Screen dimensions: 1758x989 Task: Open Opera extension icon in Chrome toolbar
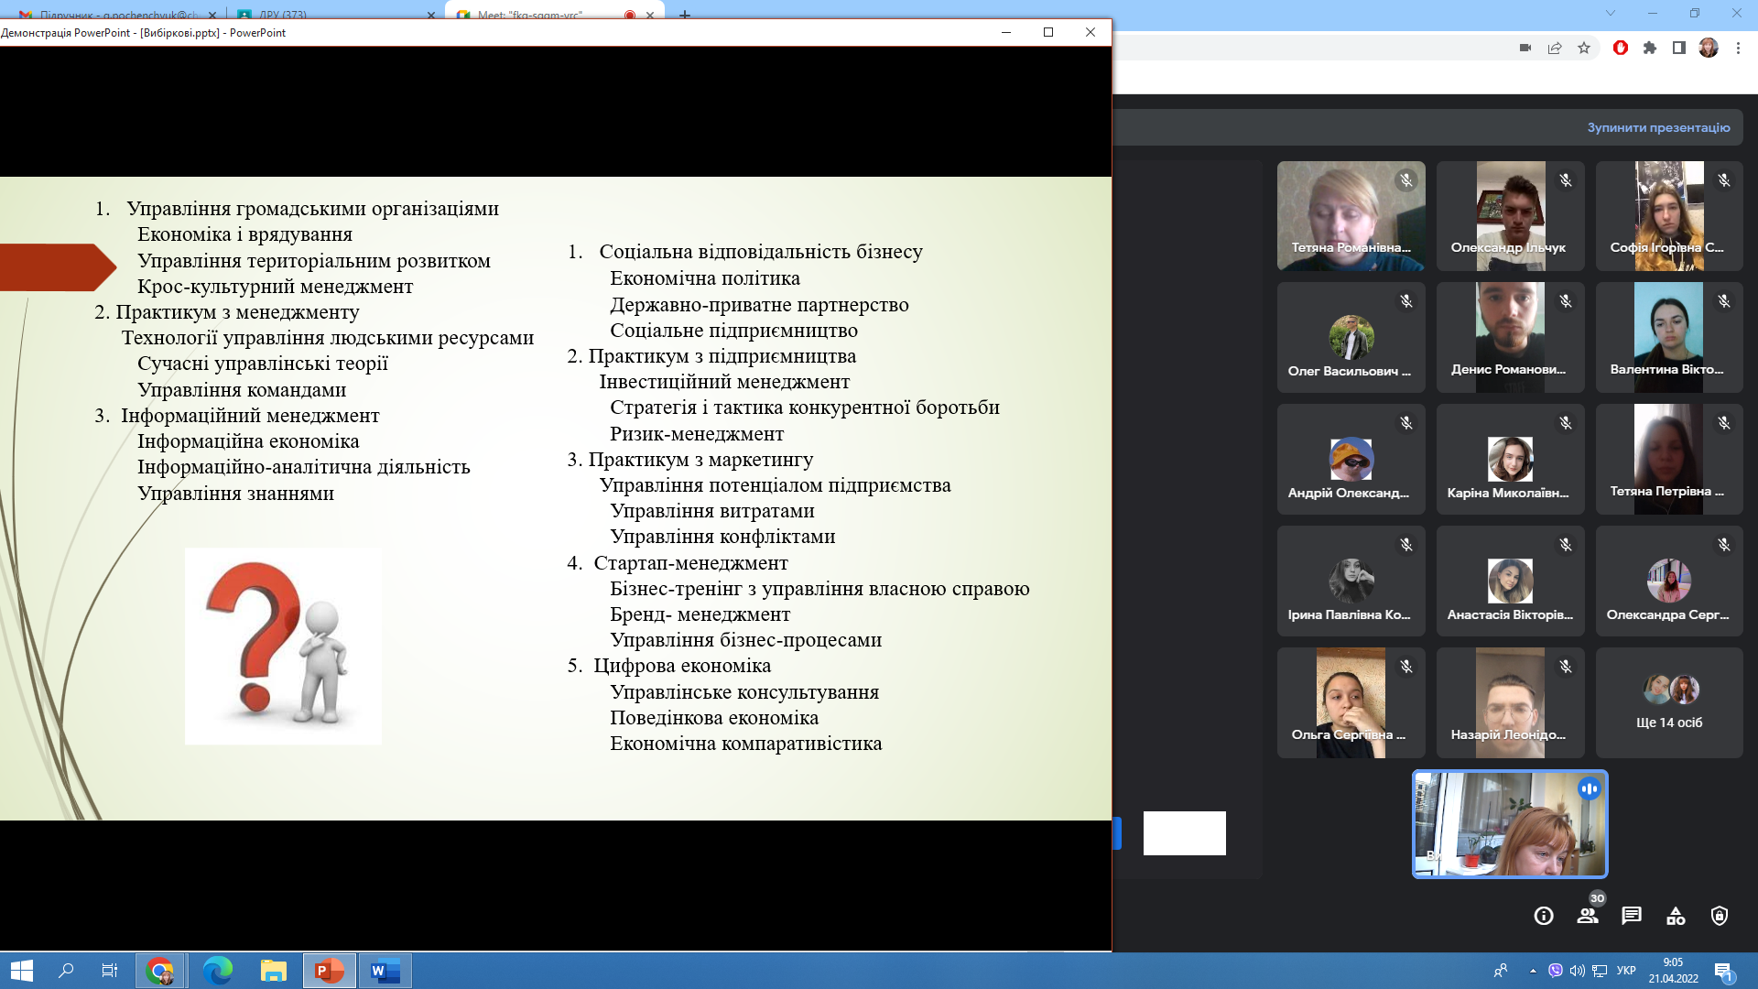1621,48
